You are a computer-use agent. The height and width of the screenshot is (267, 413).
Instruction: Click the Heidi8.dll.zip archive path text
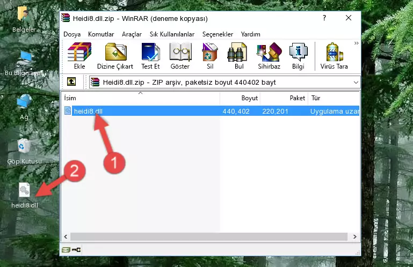(x=189, y=83)
